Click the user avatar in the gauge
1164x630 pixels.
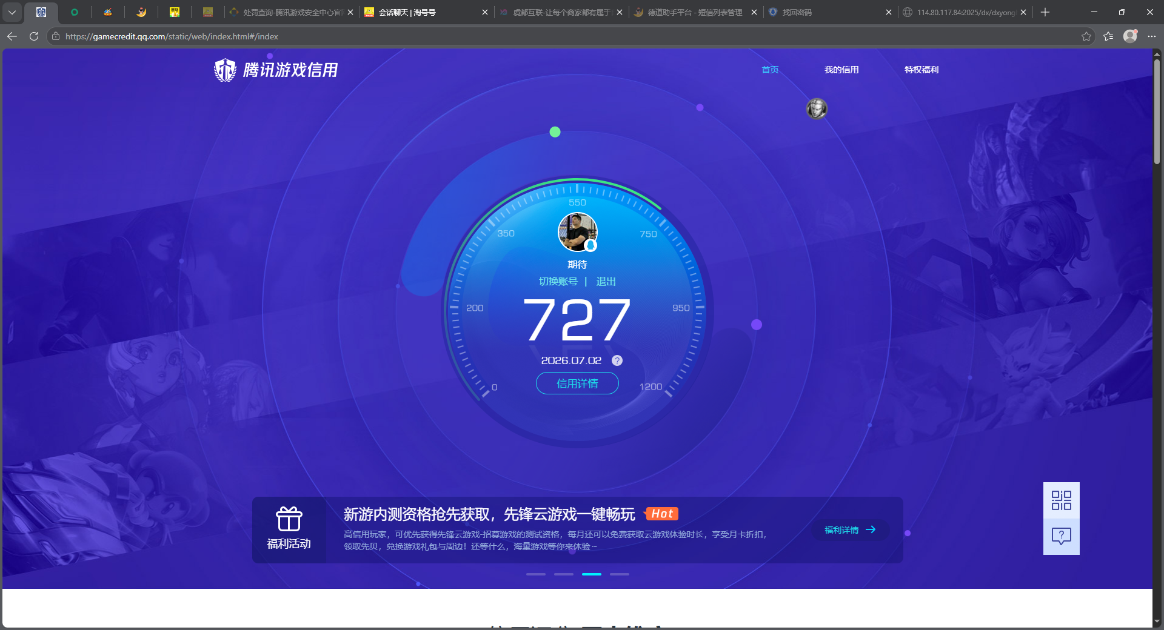pyautogui.click(x=577, y=232)
